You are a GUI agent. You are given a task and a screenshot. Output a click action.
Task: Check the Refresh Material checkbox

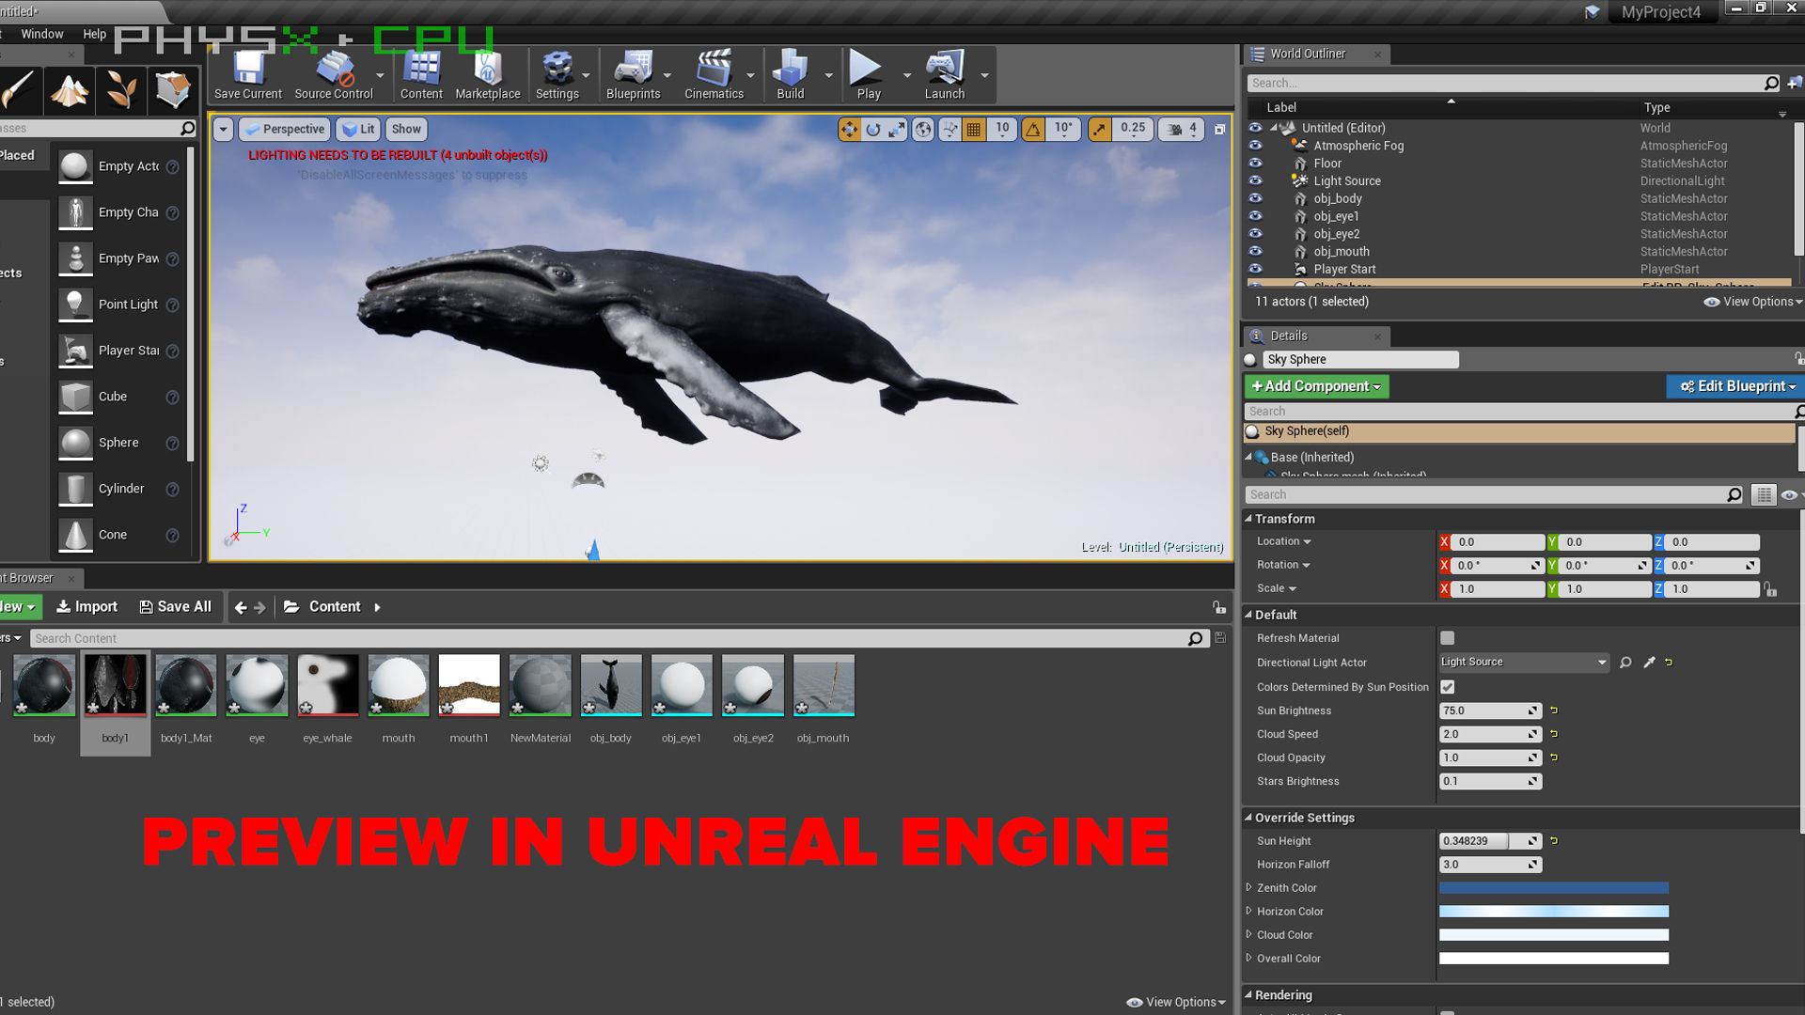pyautogui.click(x=1448, y=638)
